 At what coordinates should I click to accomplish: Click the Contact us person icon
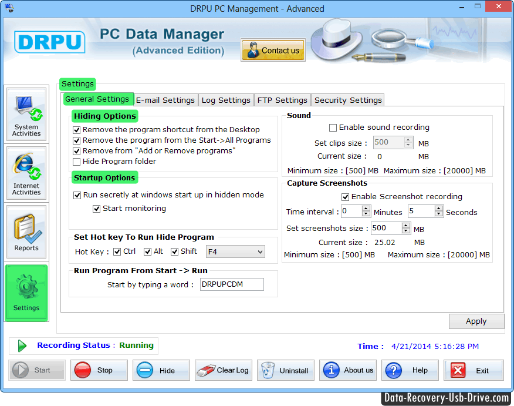[252, 50]
